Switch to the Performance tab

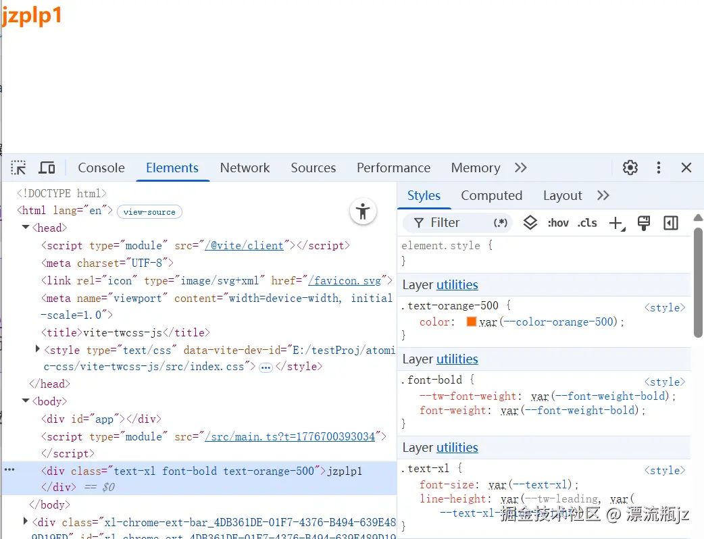[394, 168]
